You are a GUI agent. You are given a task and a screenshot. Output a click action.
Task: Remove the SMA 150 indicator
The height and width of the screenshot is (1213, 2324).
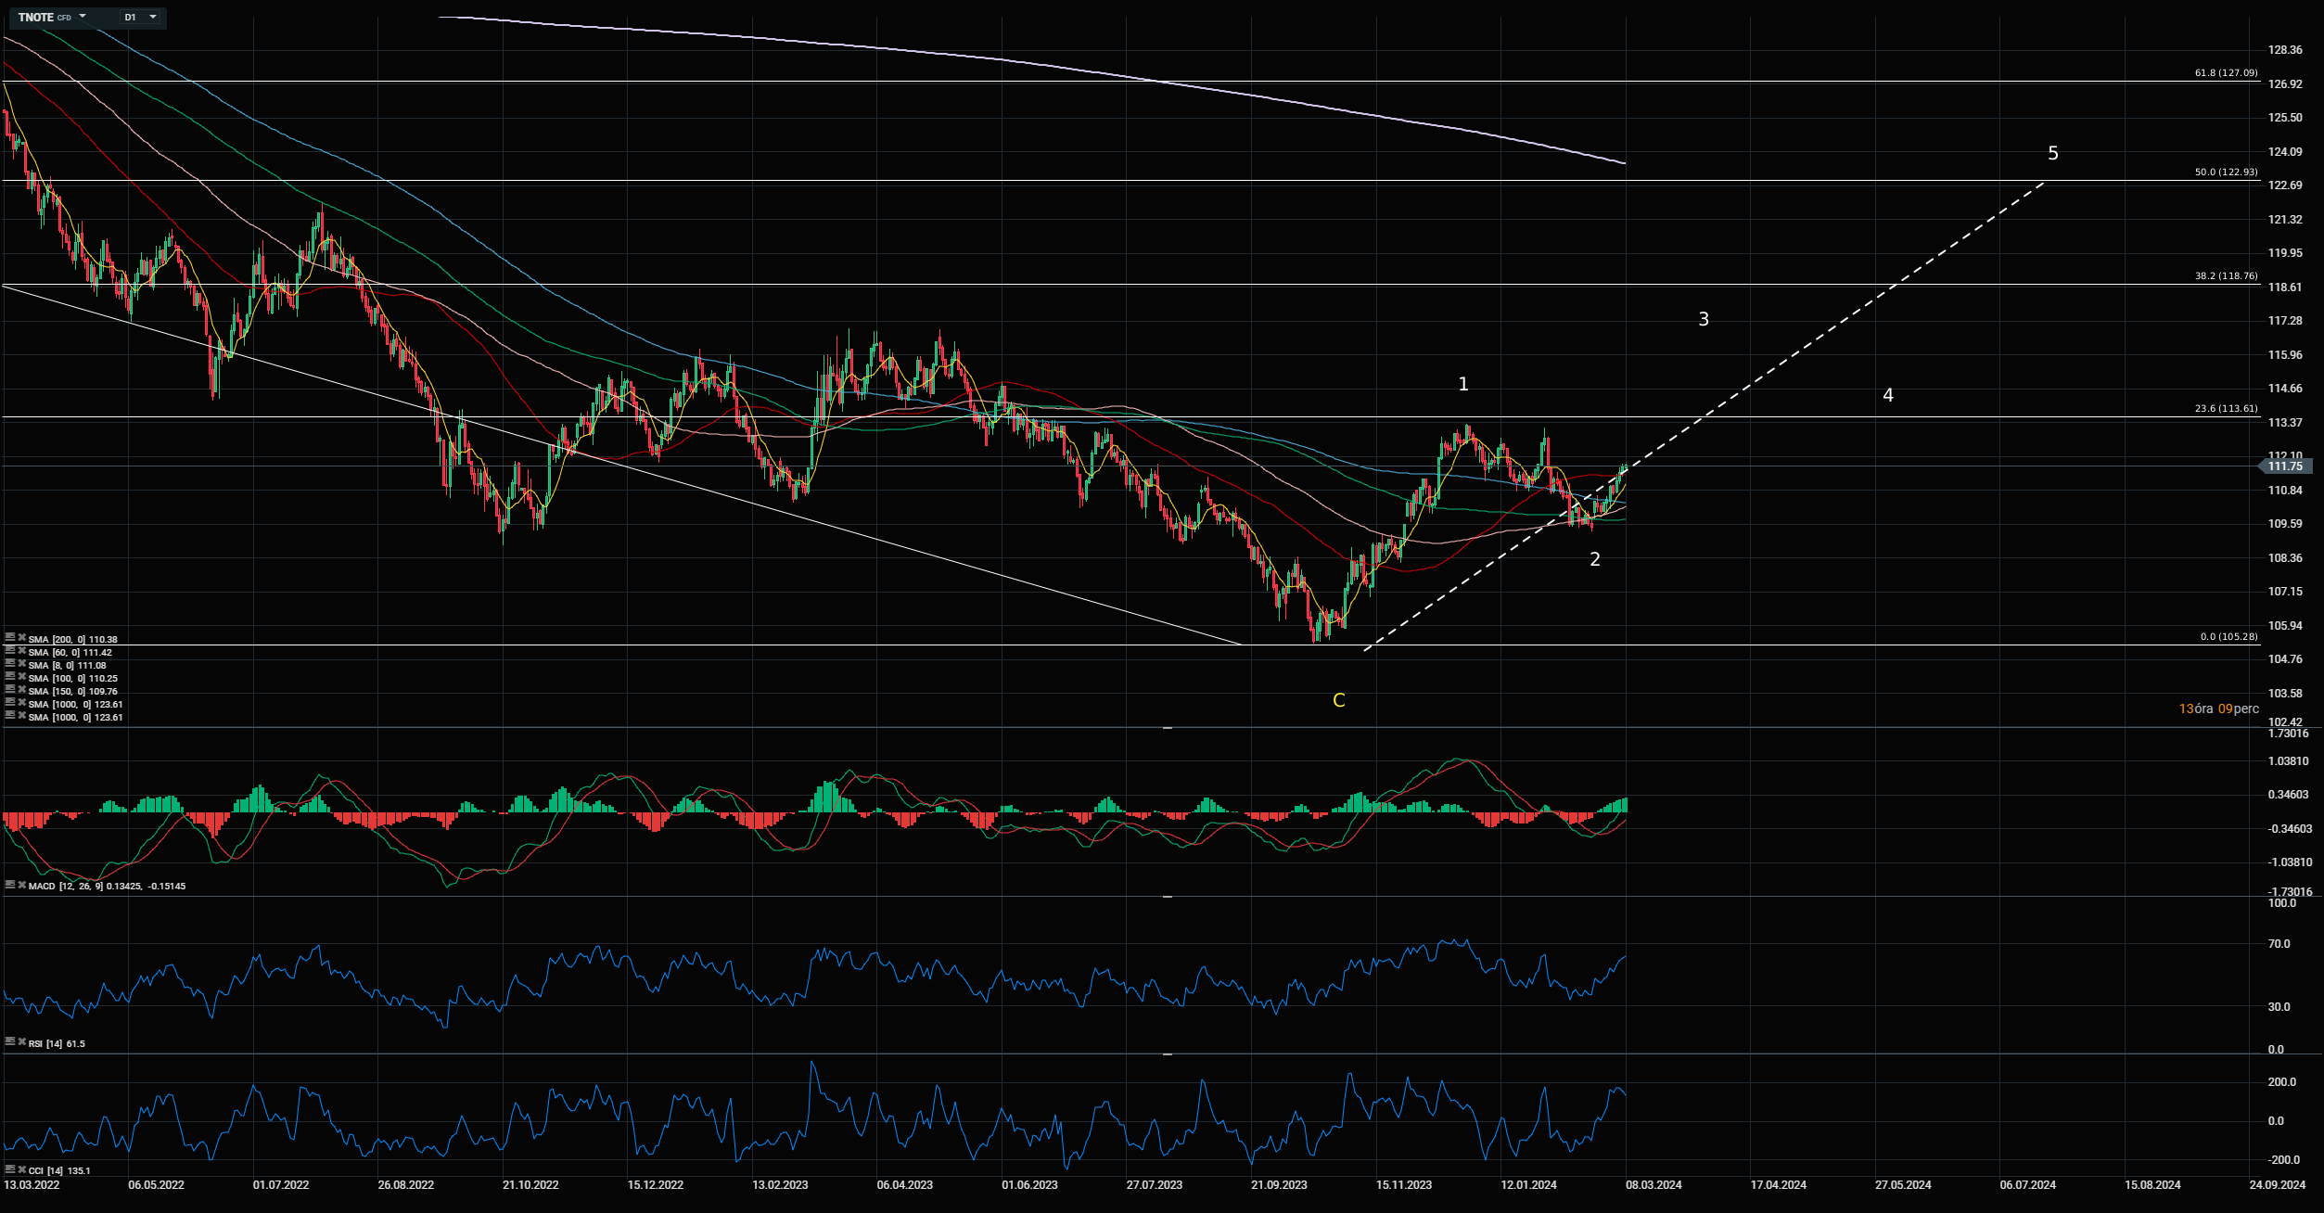tap(21, 690)
